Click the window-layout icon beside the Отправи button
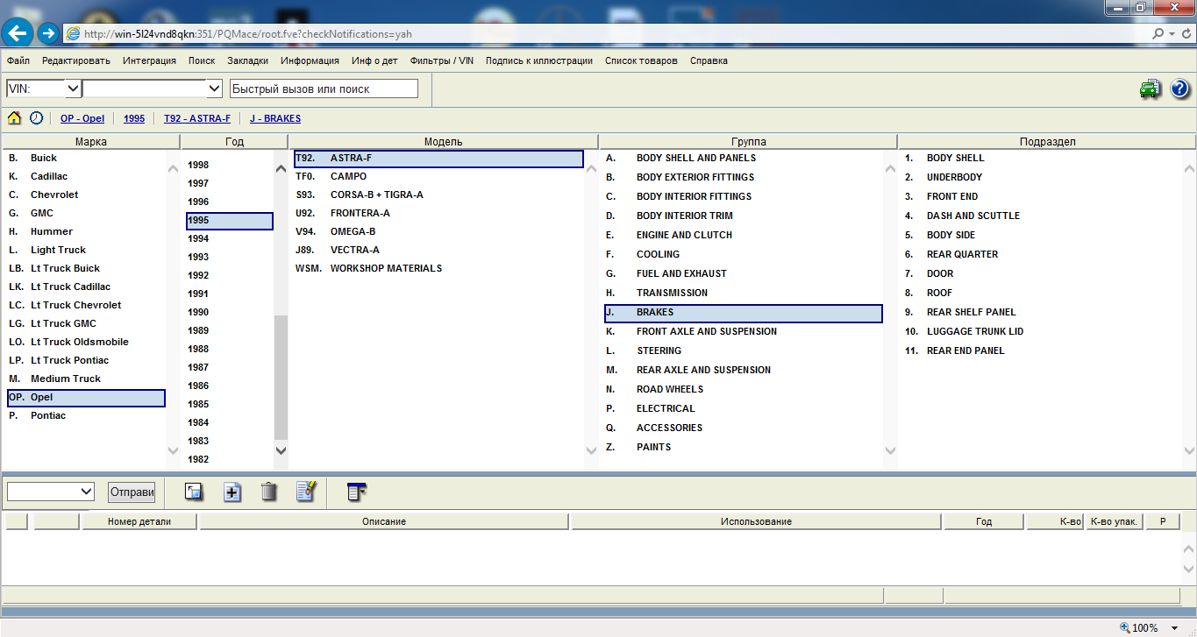 tap(194, 492)
